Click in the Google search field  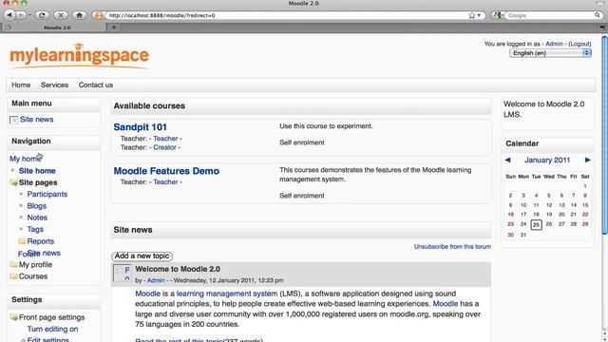coord(550,15)
